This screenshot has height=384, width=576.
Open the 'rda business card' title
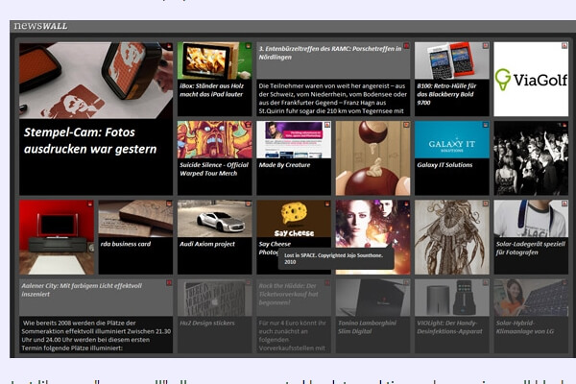click(x=126, y=244)
